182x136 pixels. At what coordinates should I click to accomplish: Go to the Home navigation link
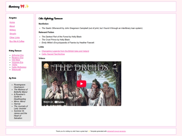(x=12, y=22)
